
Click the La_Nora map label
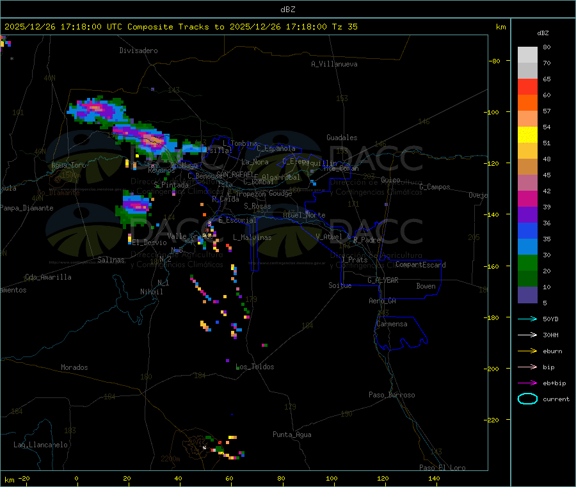point(255,162)
